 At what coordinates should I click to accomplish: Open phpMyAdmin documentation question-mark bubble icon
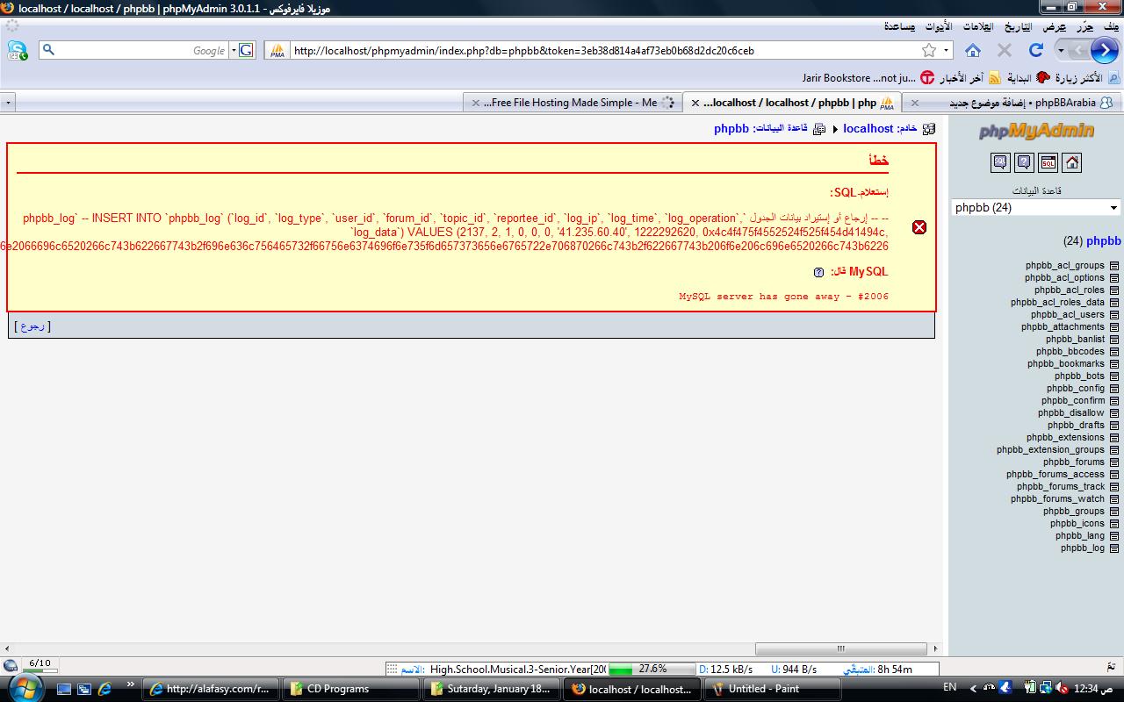point(1024,162)
